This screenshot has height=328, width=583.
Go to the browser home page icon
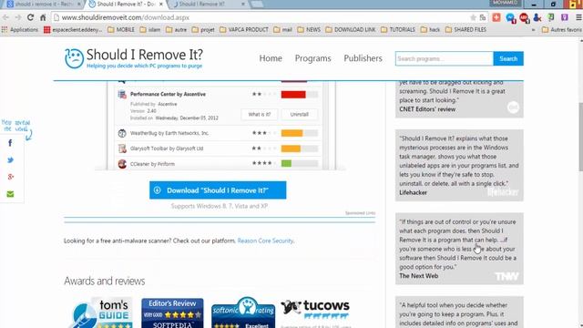[x=43, y=17]
